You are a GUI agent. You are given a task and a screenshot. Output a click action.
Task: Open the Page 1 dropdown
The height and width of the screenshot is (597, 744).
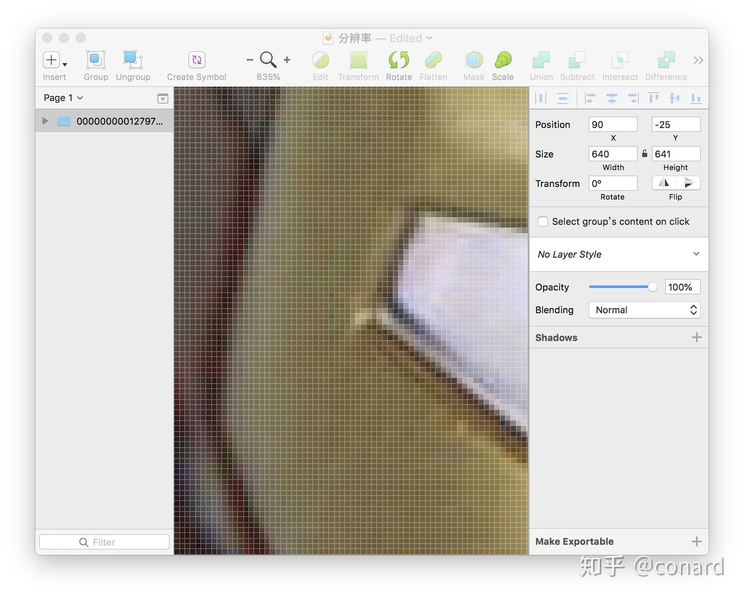tap(63, 98)
